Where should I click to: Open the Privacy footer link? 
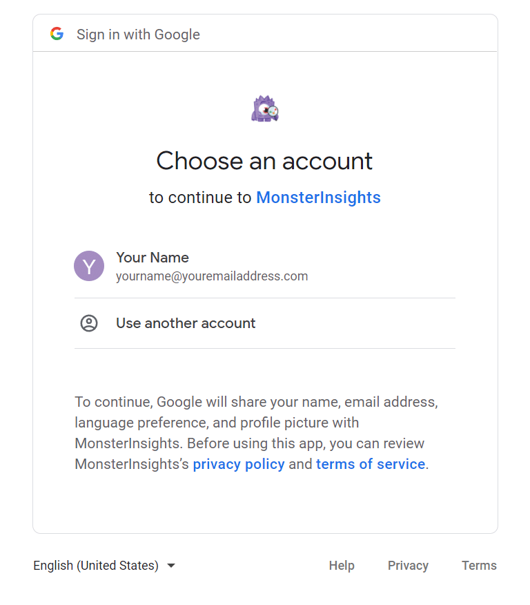point(408,566)
